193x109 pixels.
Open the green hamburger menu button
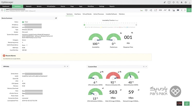(x=189, y=10)
